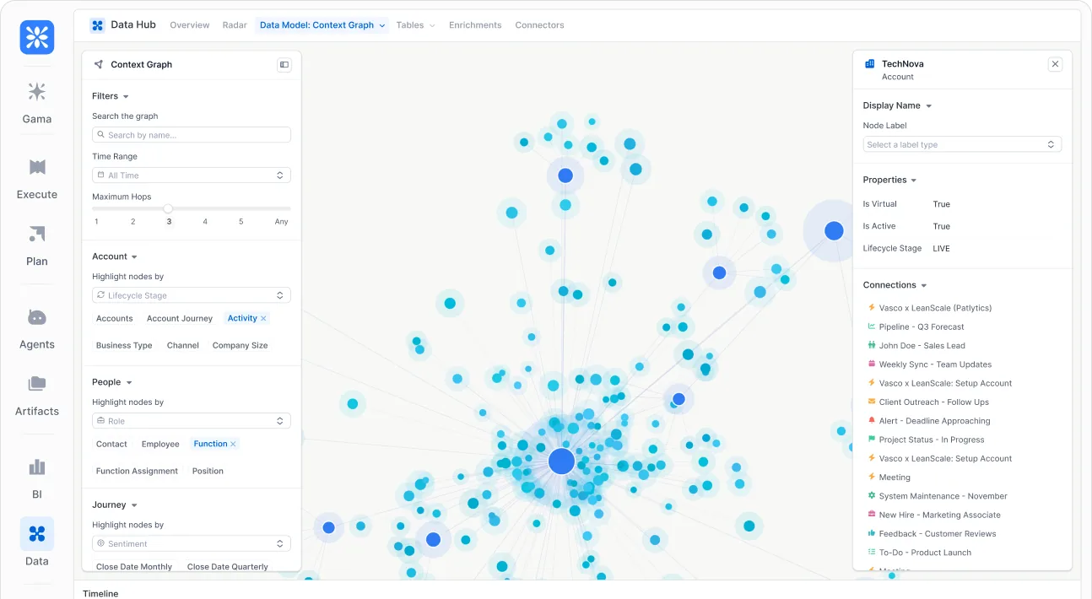Image resolution: width=1092 pixels, height=599 pixels.
Task: Collapse the Connections section
Action: pos(924,285)
